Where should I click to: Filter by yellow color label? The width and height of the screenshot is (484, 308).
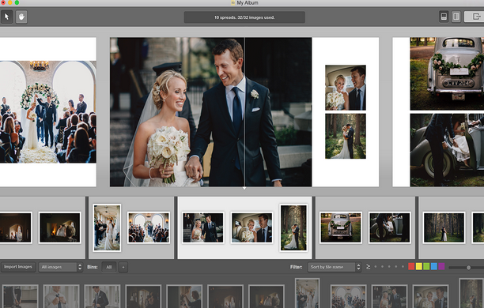coord(419,267)
